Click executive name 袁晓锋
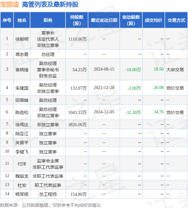Screen dimensions: 188x208 [x=22, y=70]
